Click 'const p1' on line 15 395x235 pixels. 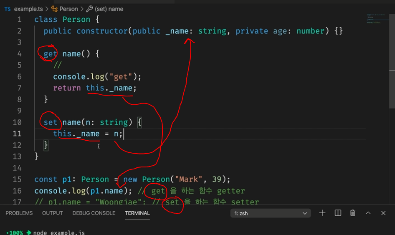53,179
